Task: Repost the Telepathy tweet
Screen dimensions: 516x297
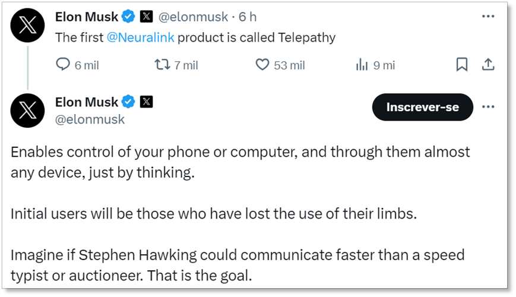Action: (x=162, y=65)
